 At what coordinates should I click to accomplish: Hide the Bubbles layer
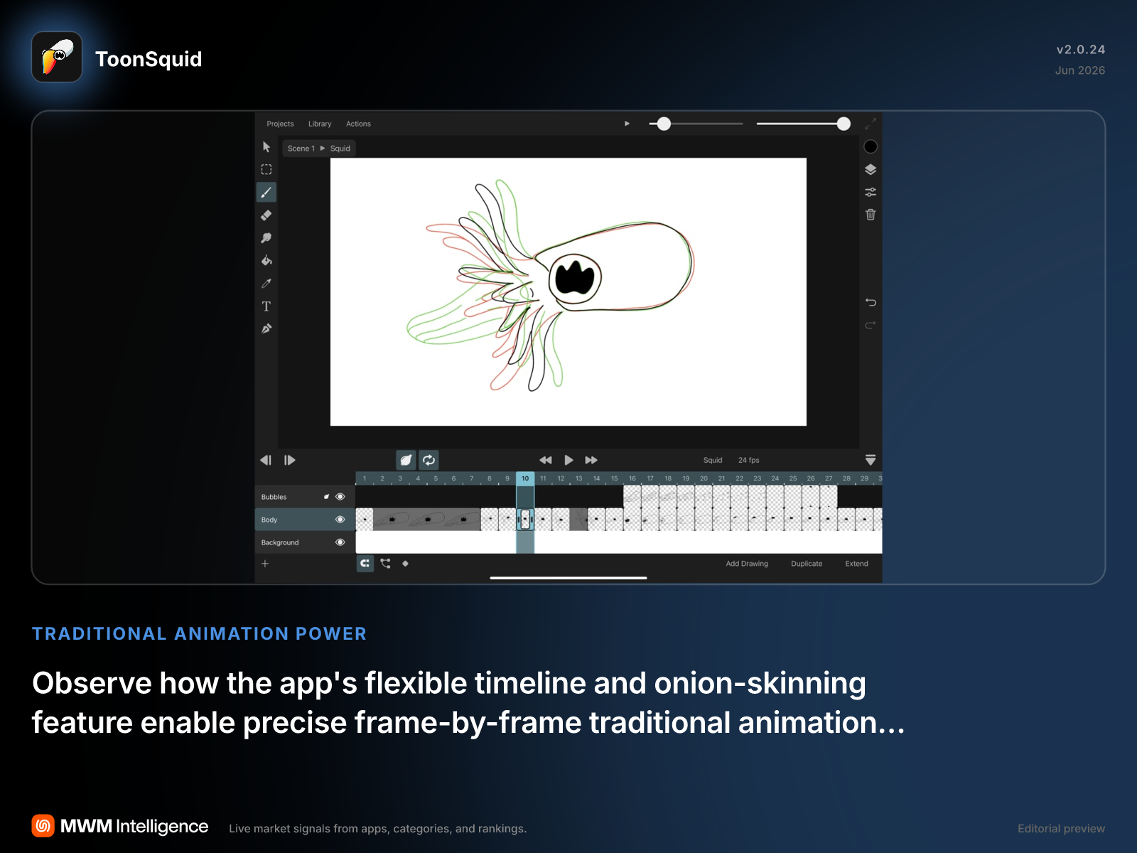[x=340, y=497]
